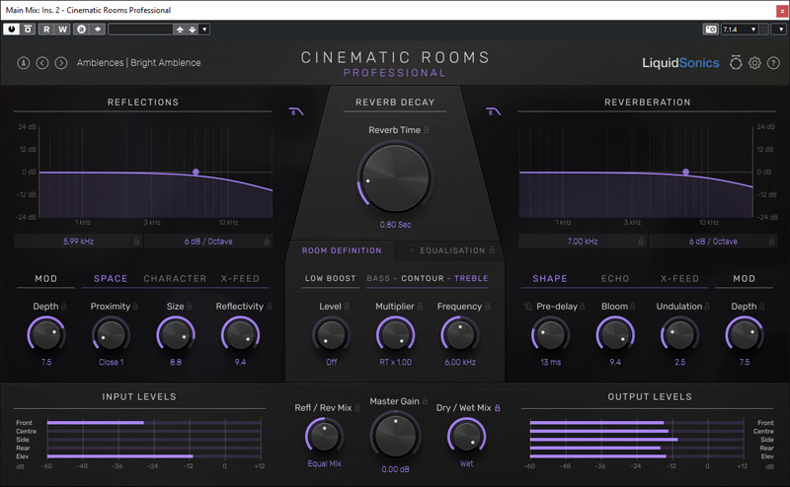The width and height of the screenshot is (790, 487).
Task: Open the 7.1.4 channel format dropdown
Action: pyautogui.click(x=742, y=30)
